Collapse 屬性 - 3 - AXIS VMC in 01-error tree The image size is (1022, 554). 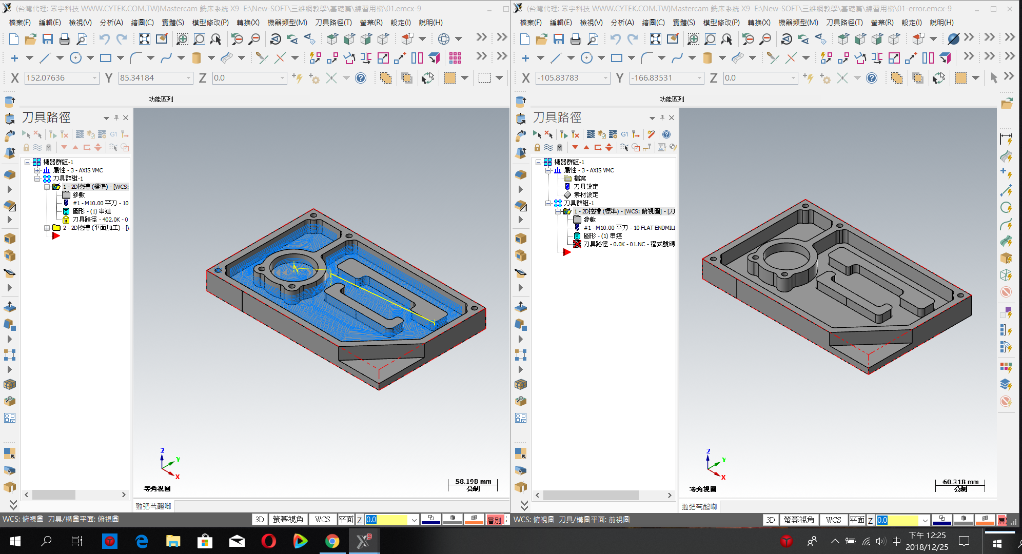[548, 170]
